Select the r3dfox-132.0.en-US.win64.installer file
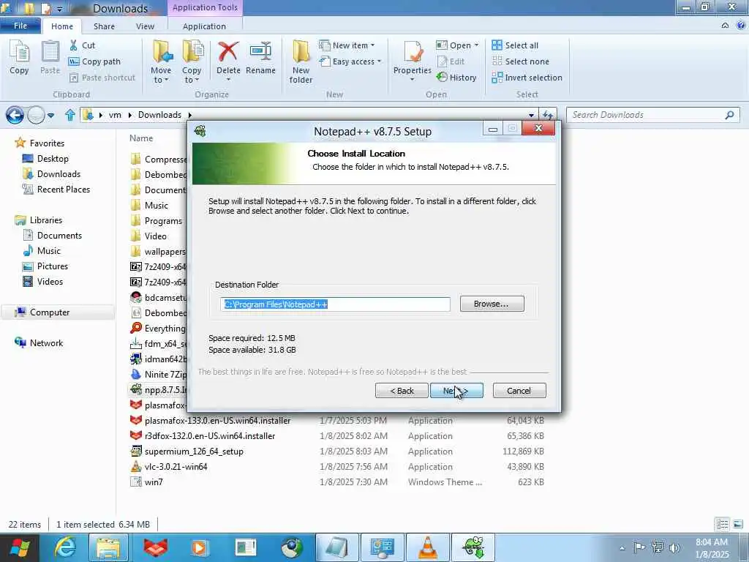749x562 pixels. coord(336,436)
